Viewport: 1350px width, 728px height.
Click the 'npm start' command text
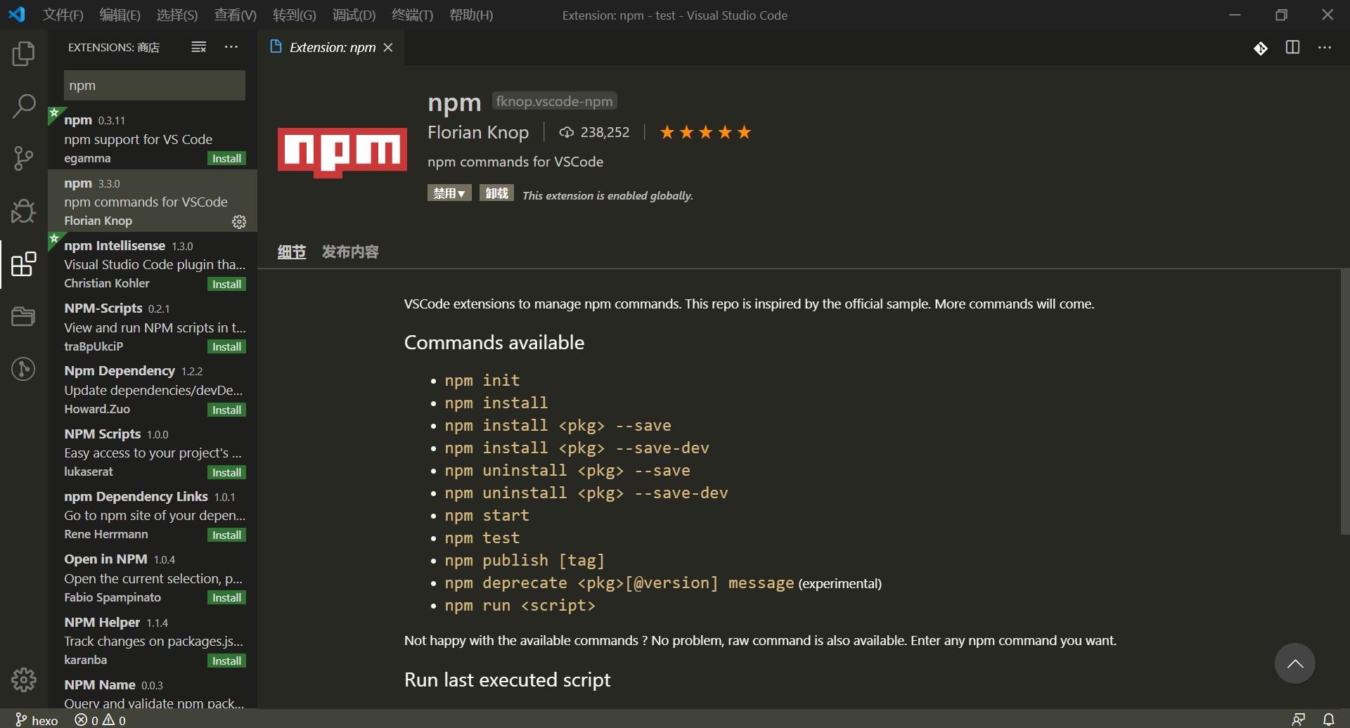[x=487, y=515]
